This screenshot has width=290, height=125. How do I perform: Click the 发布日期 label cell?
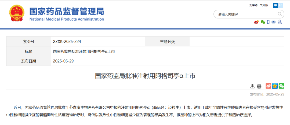[28, 61]
